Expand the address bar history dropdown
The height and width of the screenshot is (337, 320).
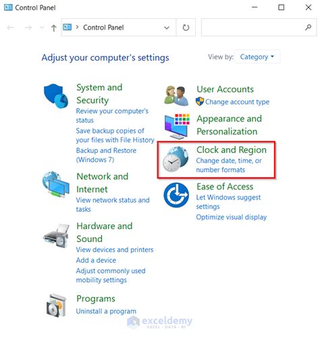tap(167, 28)
